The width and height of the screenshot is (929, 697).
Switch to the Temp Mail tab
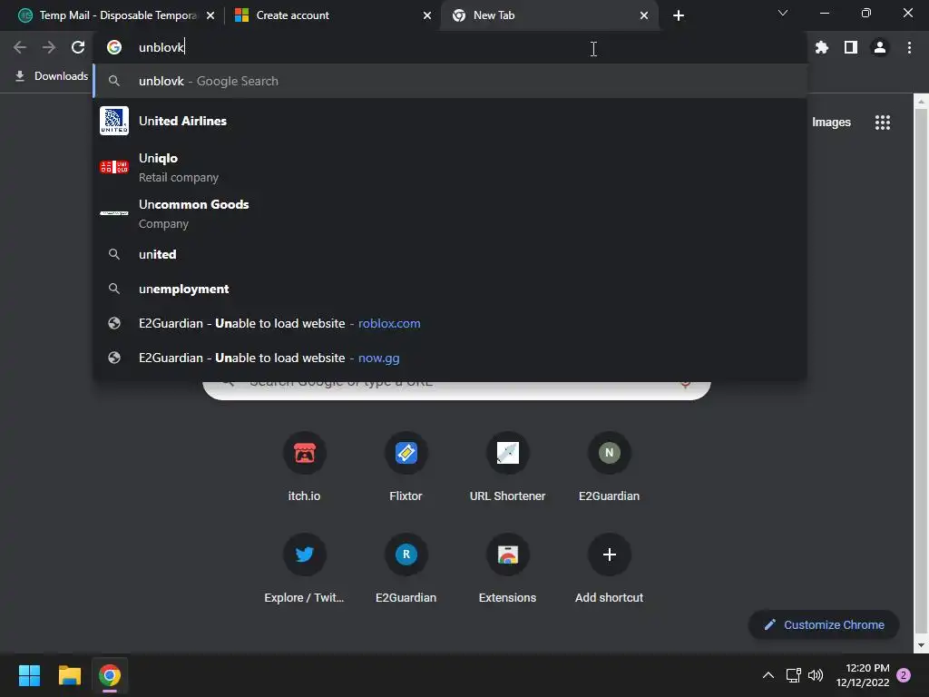point(117,15)
